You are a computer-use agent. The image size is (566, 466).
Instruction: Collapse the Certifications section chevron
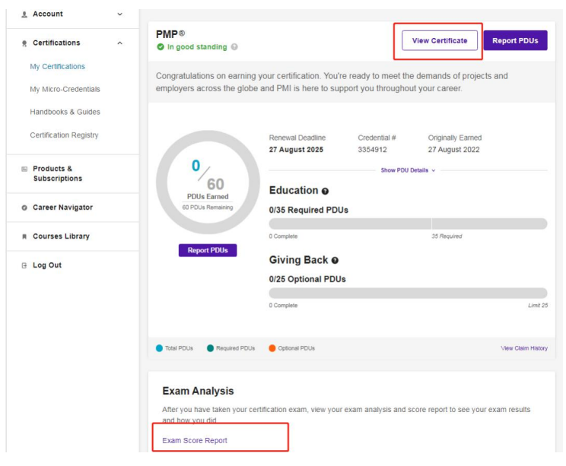point(120,43)
